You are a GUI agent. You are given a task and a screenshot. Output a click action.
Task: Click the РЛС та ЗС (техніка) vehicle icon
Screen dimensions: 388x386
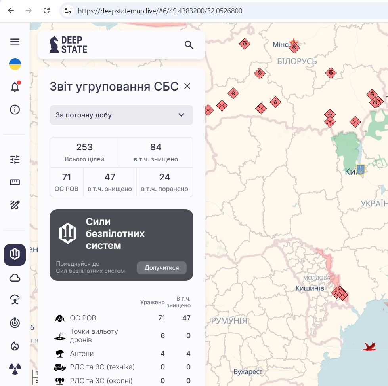59,367
